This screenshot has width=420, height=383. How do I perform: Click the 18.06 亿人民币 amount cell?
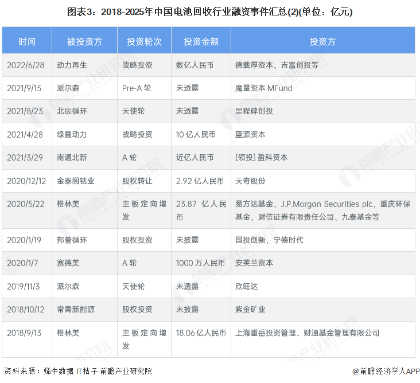(201, 339)
